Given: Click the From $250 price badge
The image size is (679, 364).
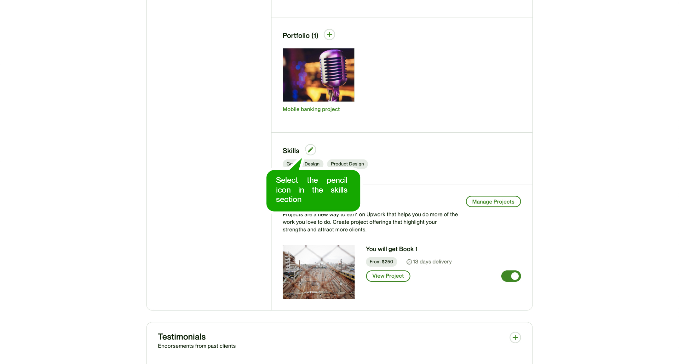Looking at the screenshot, I should [x=381, y=262].
